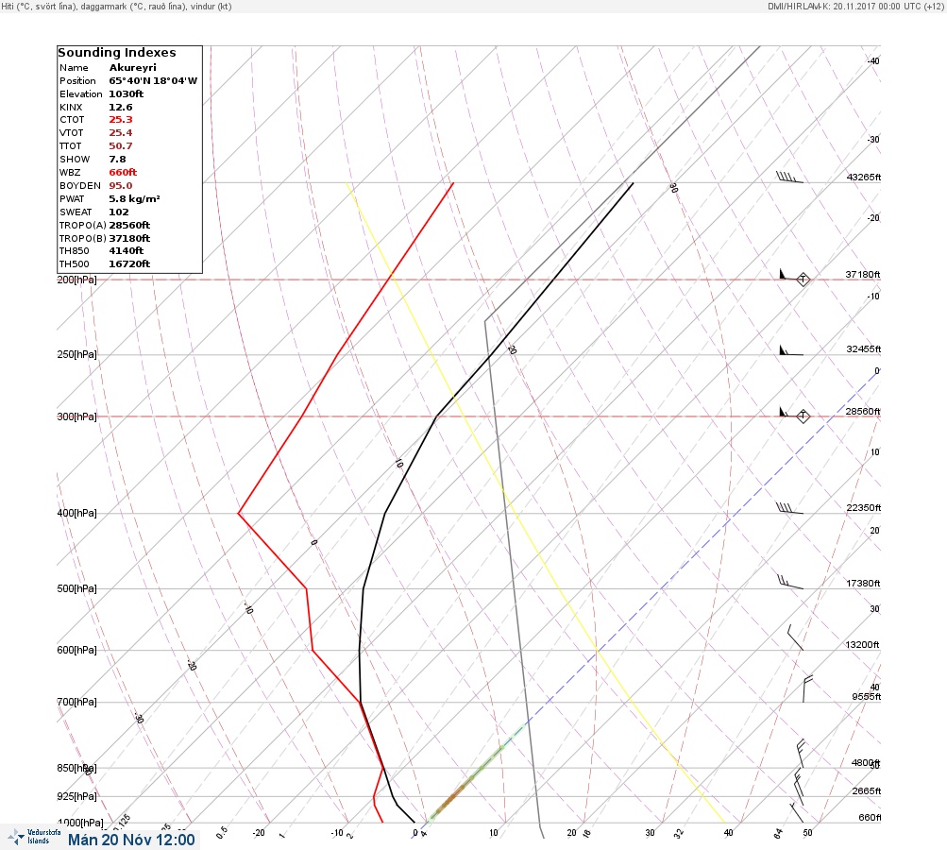This screenshot has height=850, width=947.
Task: Click the 500[hPa] pressure label
Action: pos(76,588)
